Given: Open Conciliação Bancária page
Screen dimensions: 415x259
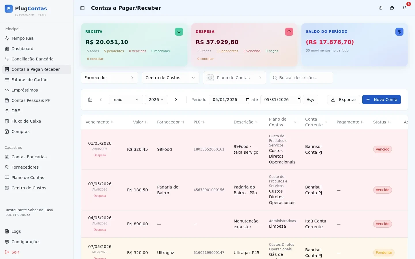Looking at the screenshot, I should click(37, 59).
